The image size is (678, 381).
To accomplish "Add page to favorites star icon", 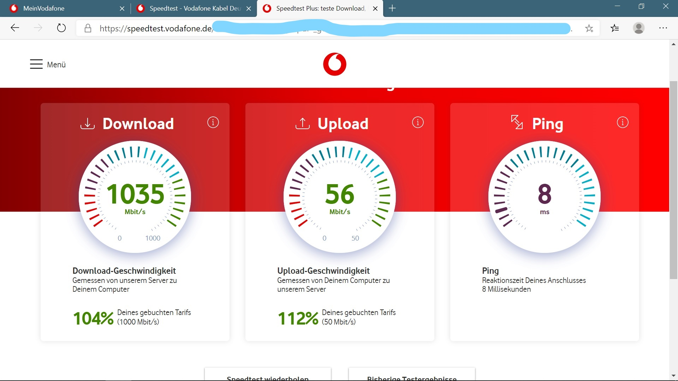I will click(x=589, y=28).
